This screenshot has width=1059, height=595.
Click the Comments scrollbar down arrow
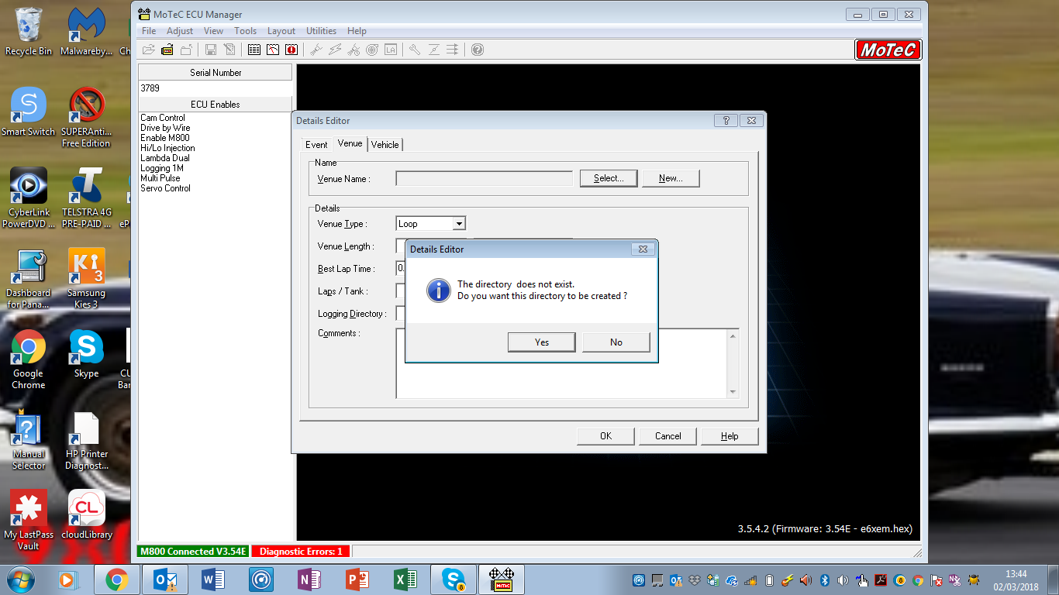tap(733, 393)
